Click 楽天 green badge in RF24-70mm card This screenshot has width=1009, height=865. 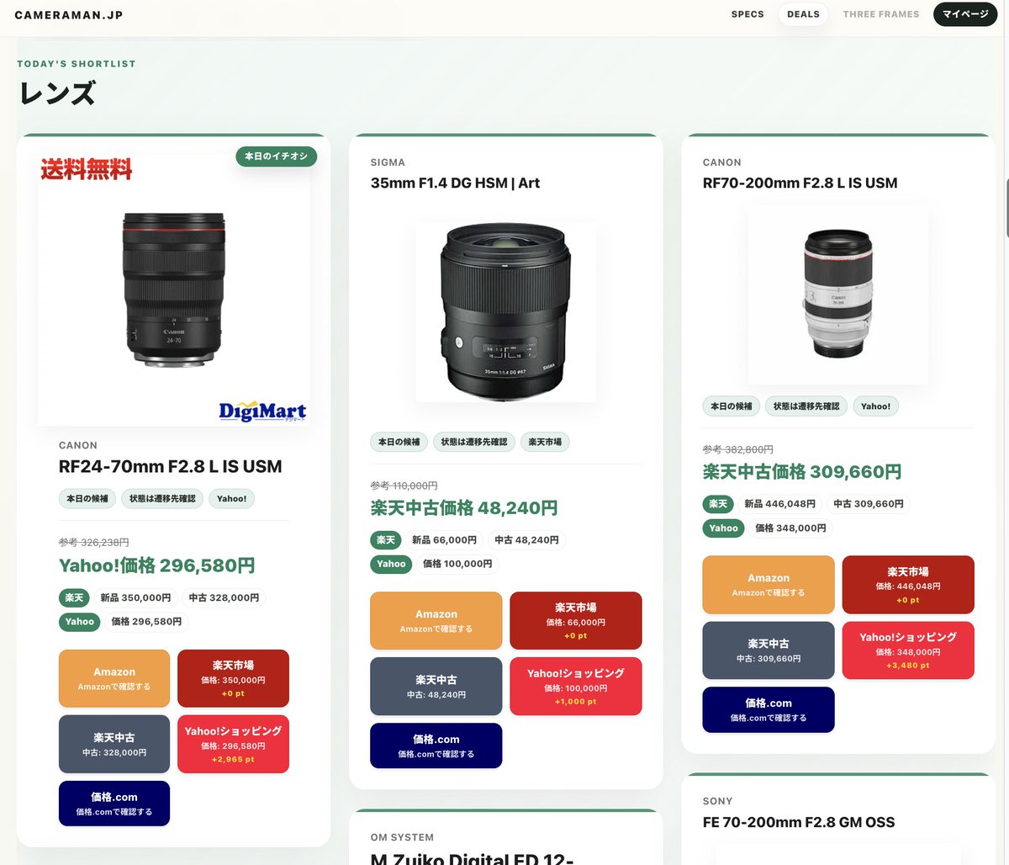(74, 598)
